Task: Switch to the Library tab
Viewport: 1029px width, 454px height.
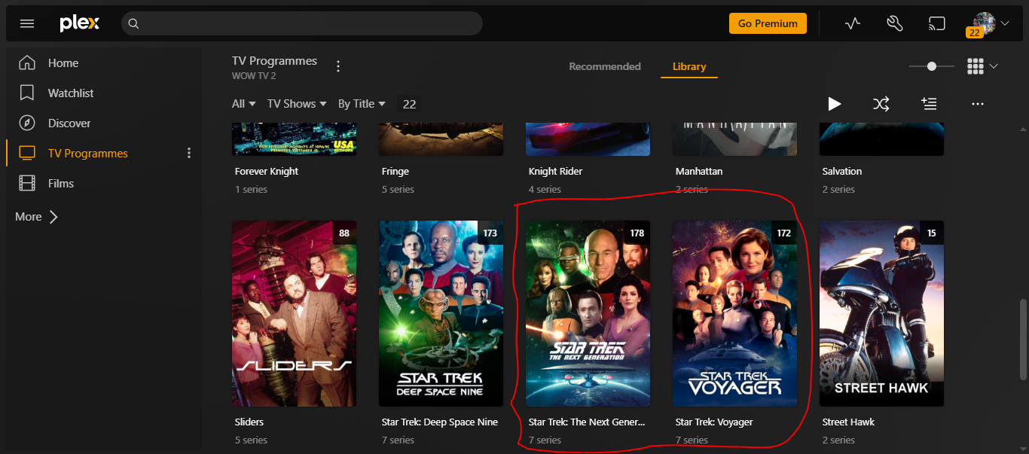Action: 689,66
